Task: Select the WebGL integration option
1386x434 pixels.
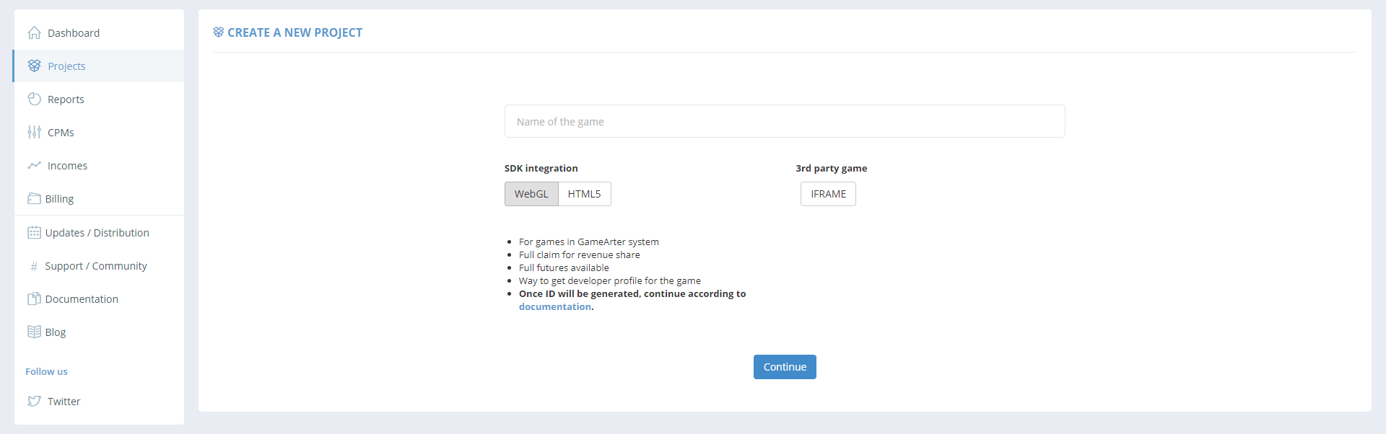Action: [x=531, y=194]
